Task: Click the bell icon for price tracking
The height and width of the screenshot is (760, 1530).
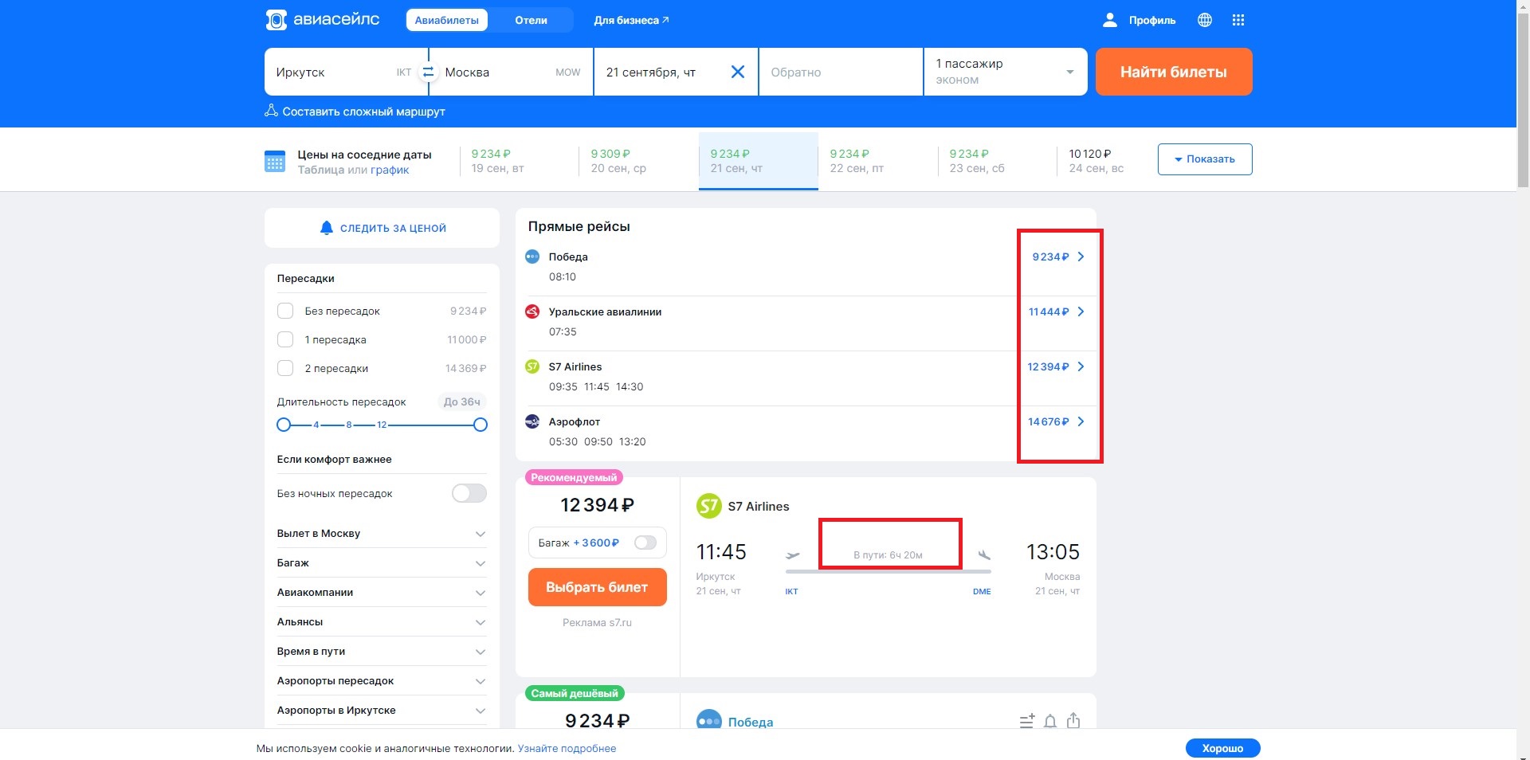Action: pyautogui.click(x=326, y=228)
